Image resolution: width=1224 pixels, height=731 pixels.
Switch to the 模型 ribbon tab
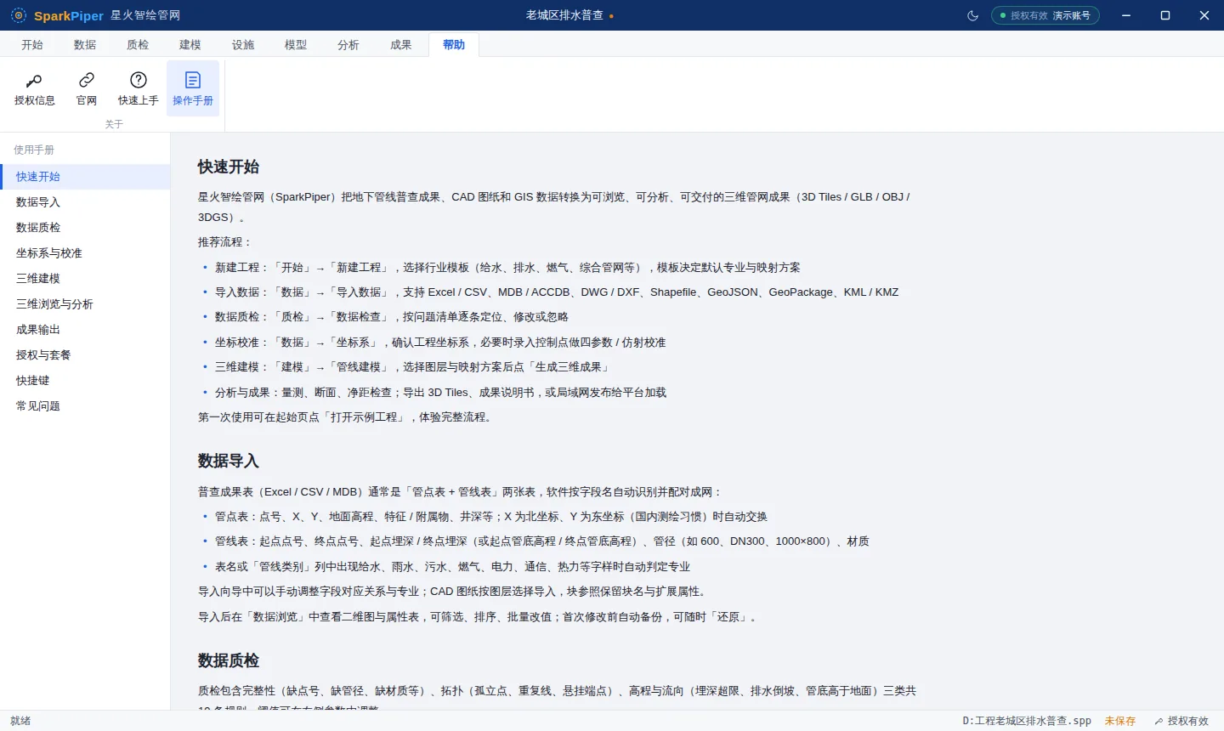pyautogui.click(x=296, y=45)
